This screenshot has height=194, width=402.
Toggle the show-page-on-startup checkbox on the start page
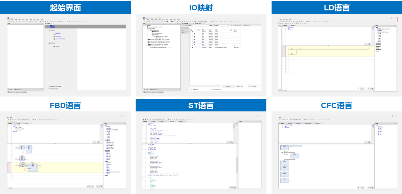(49, 89)
